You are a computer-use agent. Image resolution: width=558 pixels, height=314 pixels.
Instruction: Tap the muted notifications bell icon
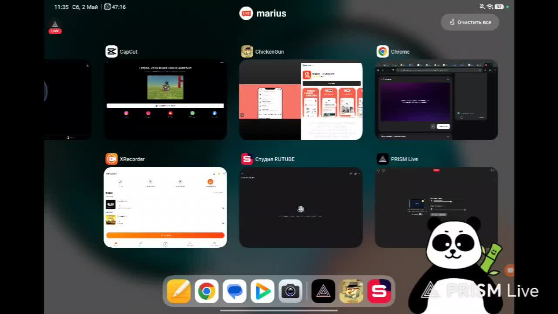(x=482, y=7)
